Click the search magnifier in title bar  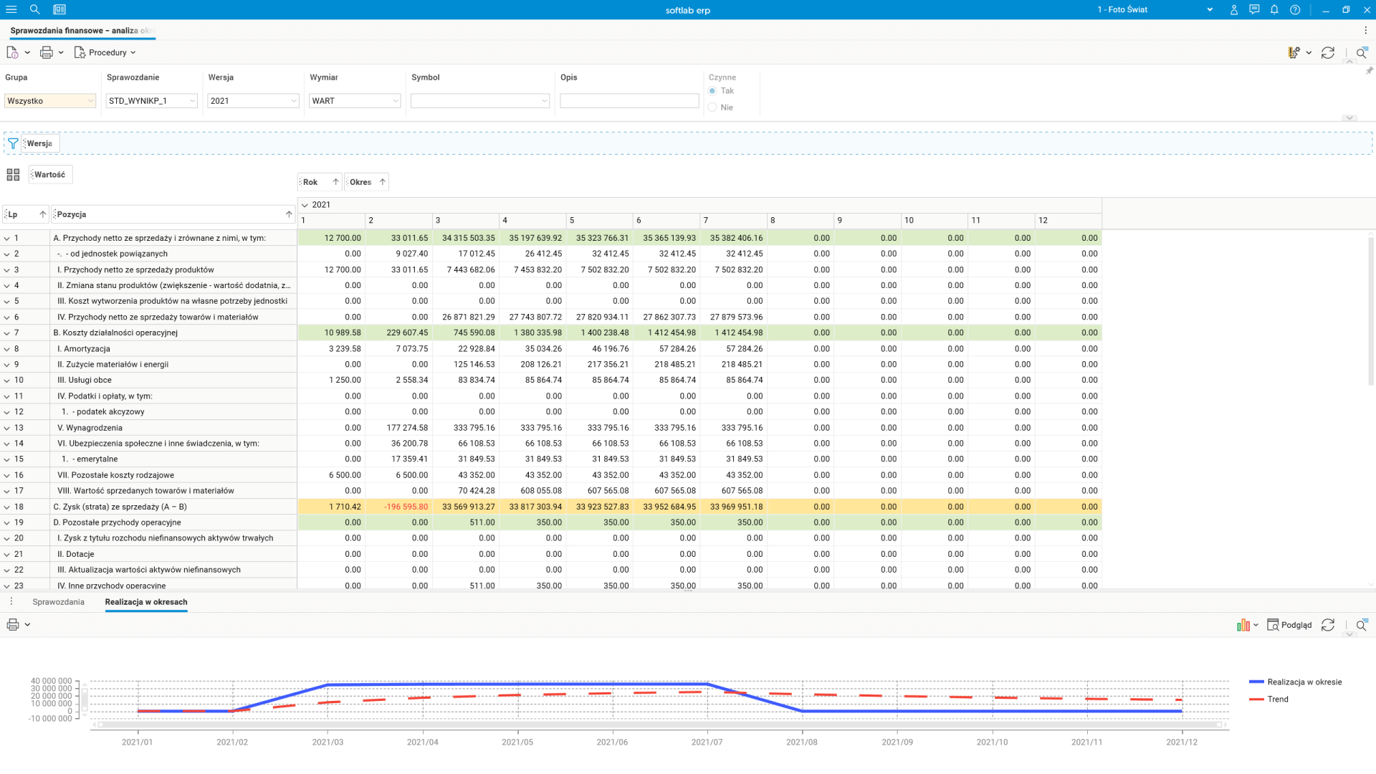(34, 9)
